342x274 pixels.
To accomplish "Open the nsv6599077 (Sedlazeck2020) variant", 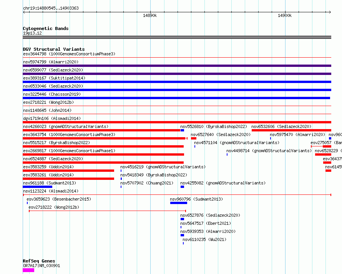I will tap(53, 70).
